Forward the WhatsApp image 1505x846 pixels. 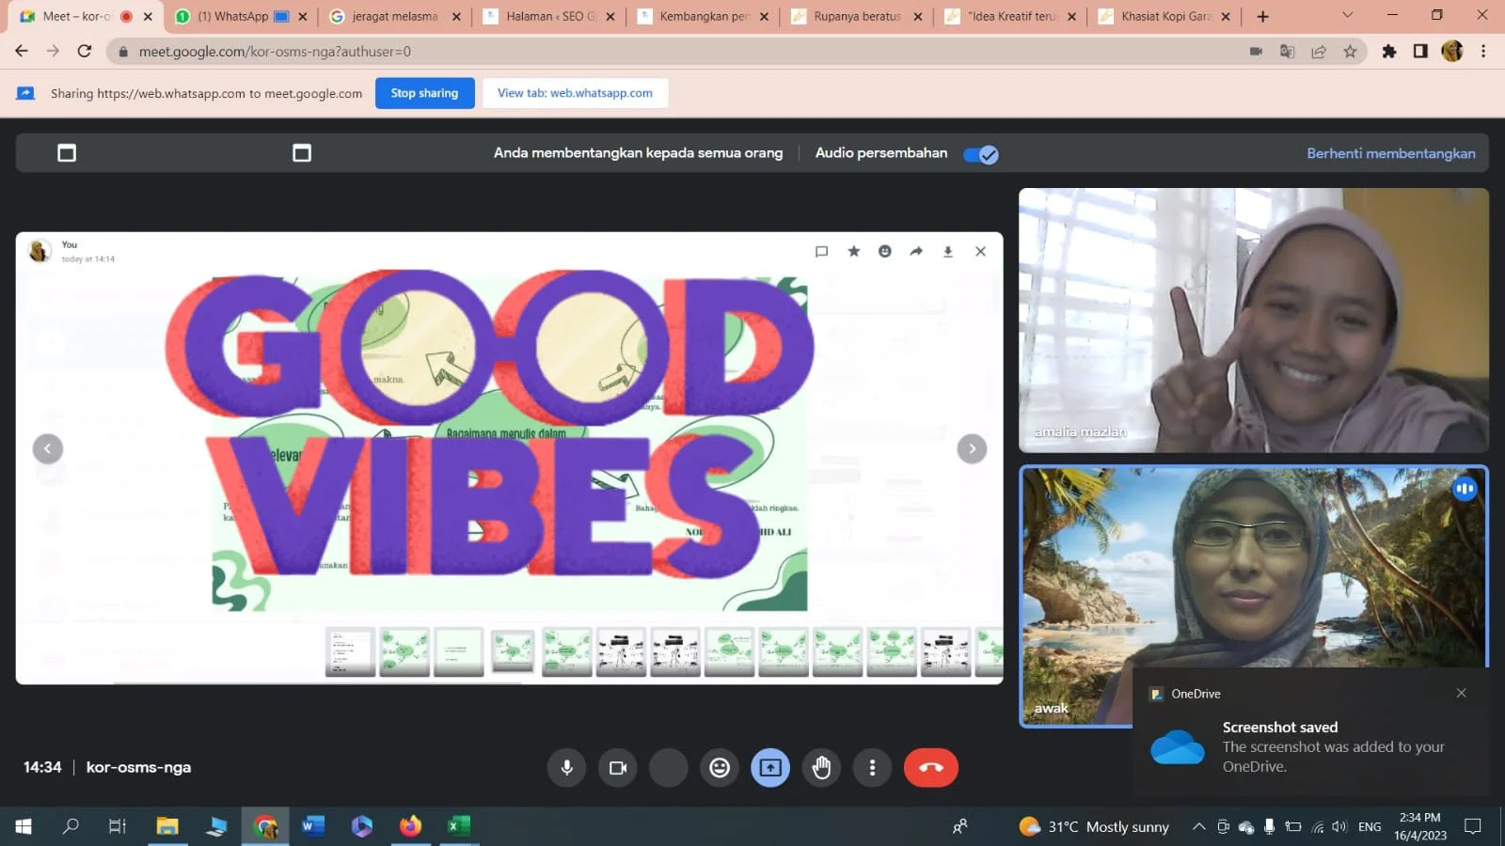tap(916, 251)
